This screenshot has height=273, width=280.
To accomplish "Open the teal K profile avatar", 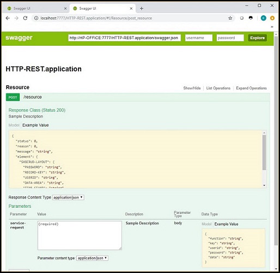I will [263, 18].
